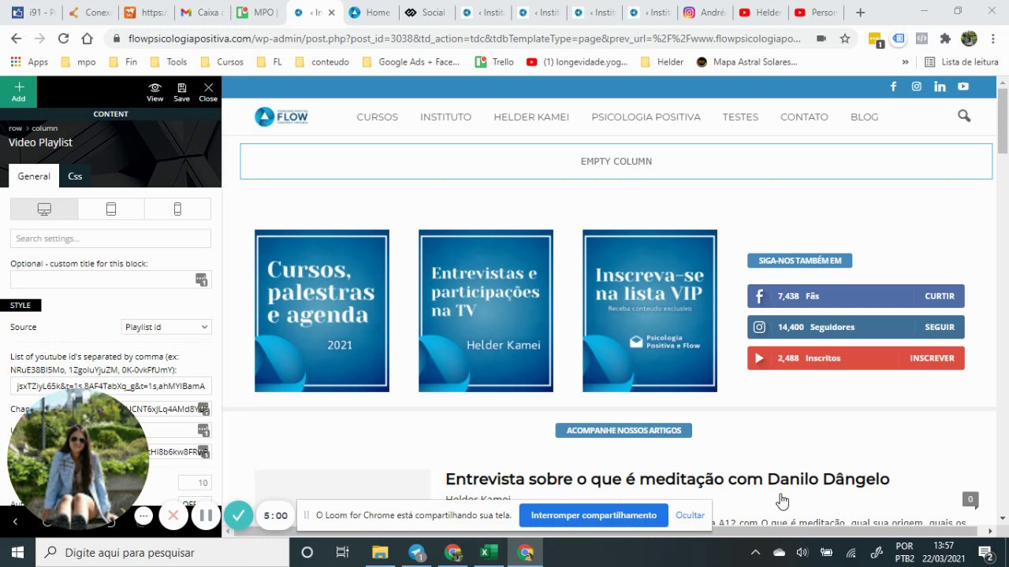This screenshot has height=567, width=1009.
Task: Open the BLOG menu item
Action: (x=864, y=117)
